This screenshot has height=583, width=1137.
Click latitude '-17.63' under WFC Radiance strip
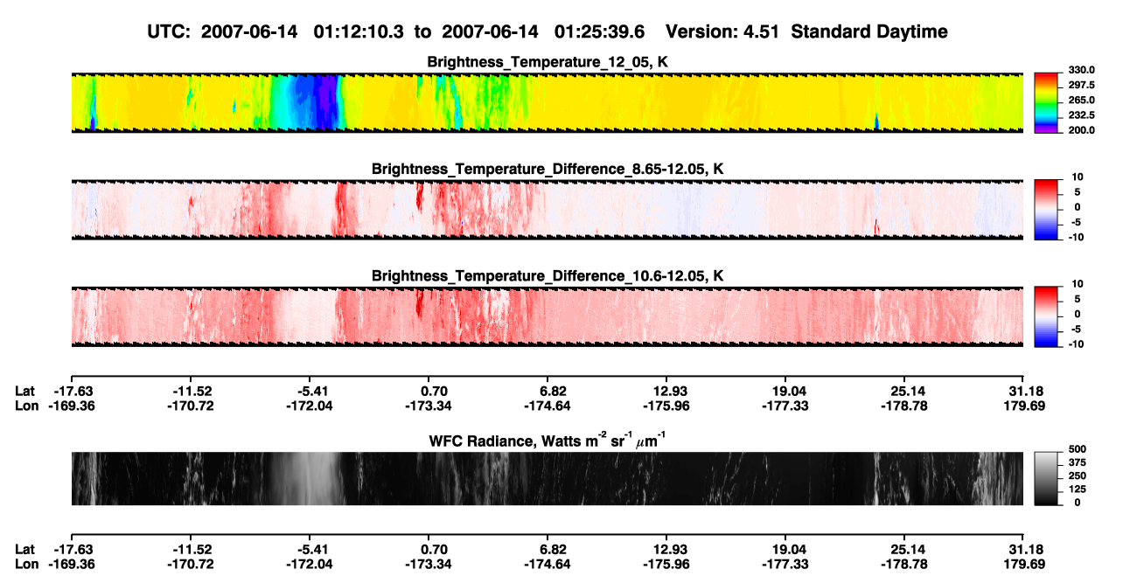[72, 551]
